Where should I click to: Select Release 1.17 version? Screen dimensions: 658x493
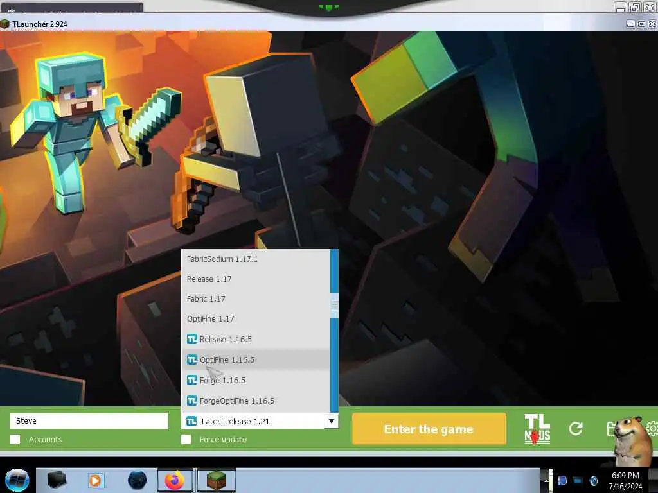(256, 279)
